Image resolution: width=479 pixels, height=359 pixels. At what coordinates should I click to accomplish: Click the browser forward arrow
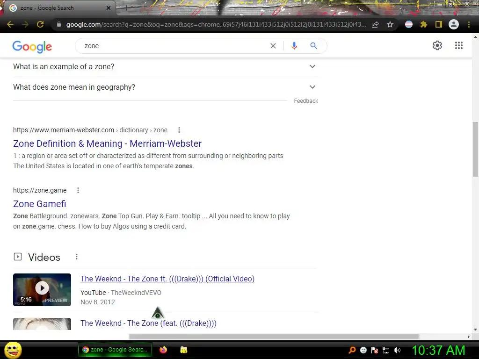pyautogui.click(x=25, y=24)
